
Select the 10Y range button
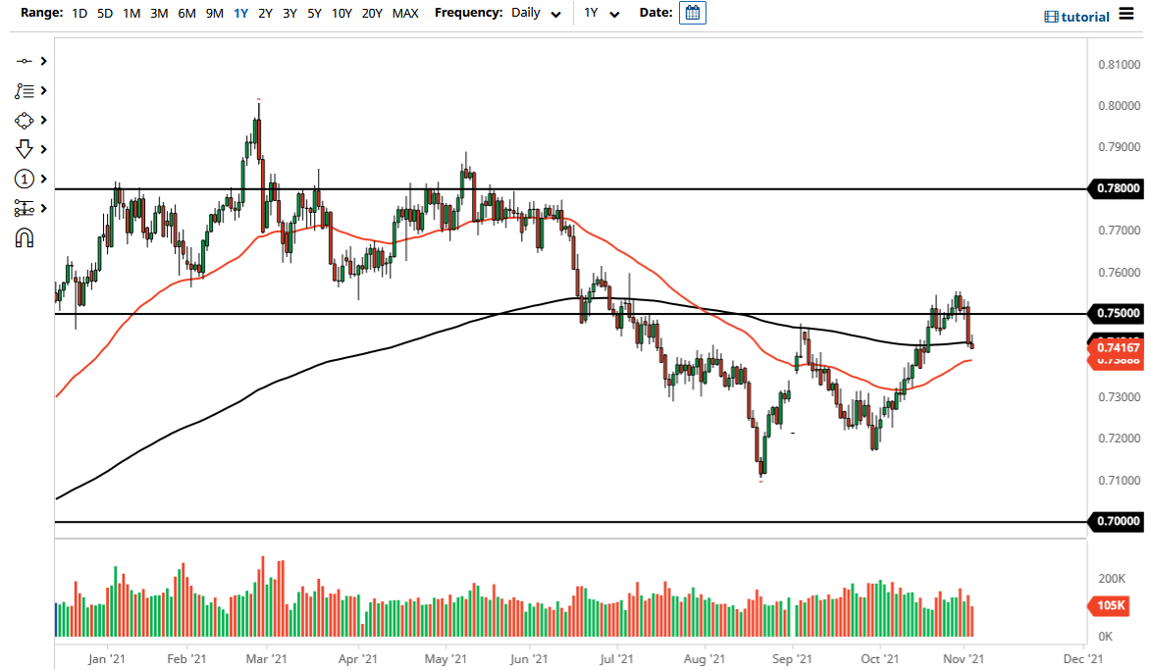(340, 14)
